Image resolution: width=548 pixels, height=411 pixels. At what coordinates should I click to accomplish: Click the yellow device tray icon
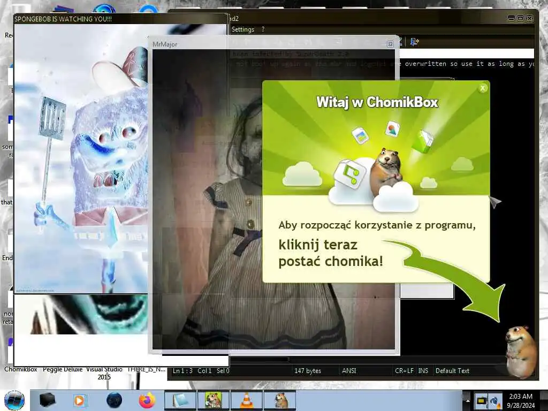pyautogui.click(x=481, y=401)
